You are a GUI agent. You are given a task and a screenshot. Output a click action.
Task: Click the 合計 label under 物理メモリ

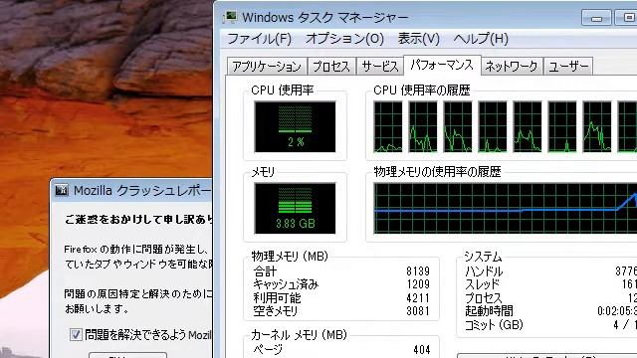265,271
